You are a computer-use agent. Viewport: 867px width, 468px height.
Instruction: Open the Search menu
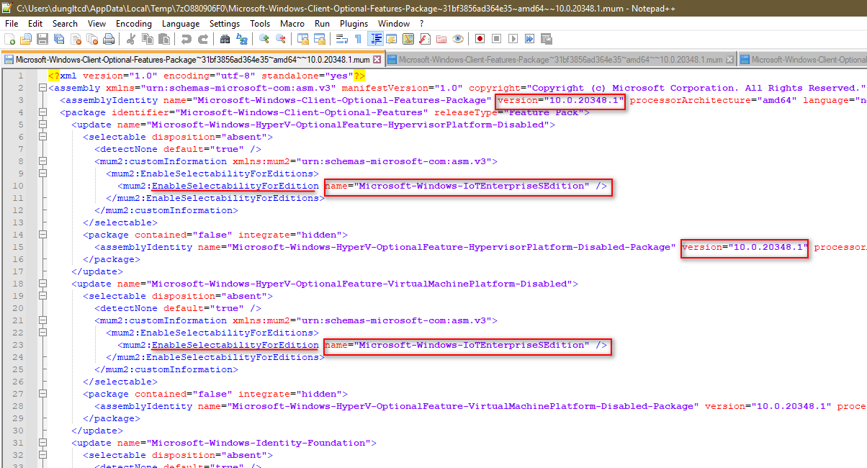(65, 23)
